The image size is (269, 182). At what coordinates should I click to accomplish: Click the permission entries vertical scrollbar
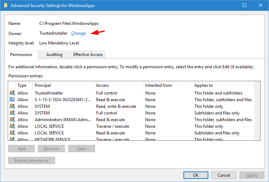257,111
